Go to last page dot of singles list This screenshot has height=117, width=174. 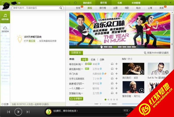[x=117, y=100]
